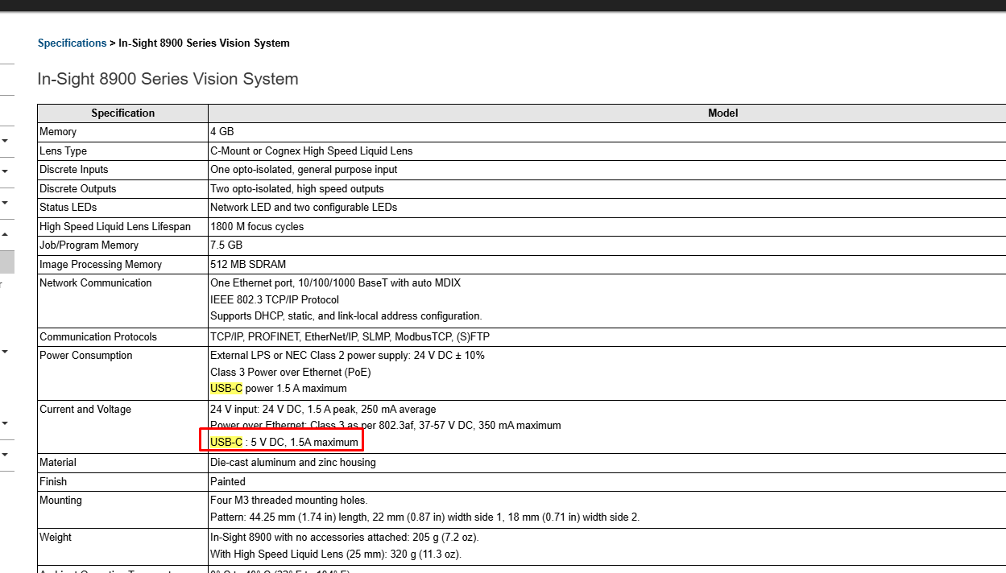Select the 'Memory' specification cell
The image size is (1006, 573).
click(122, 132)
